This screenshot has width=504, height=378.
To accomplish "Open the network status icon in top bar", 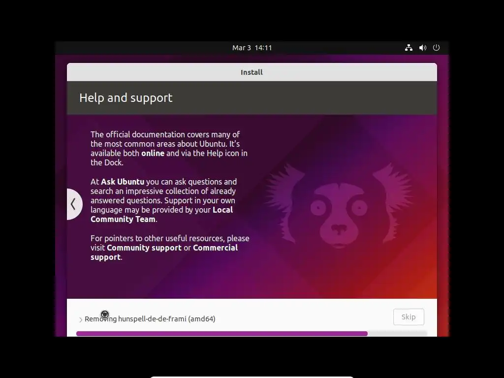I will pyautogui.click(x=409, y=48).
